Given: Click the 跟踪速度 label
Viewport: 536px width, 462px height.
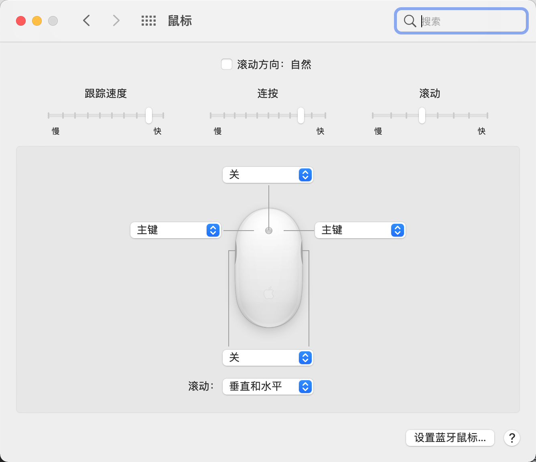Looking at the screenshot, I should click(106, 93).
